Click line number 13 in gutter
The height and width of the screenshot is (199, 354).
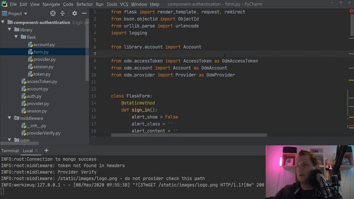tap(93, 96)
